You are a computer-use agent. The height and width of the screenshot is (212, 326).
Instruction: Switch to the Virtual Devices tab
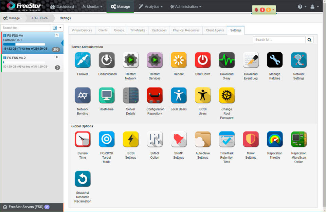pyautogui.click(x=82, y=30)
